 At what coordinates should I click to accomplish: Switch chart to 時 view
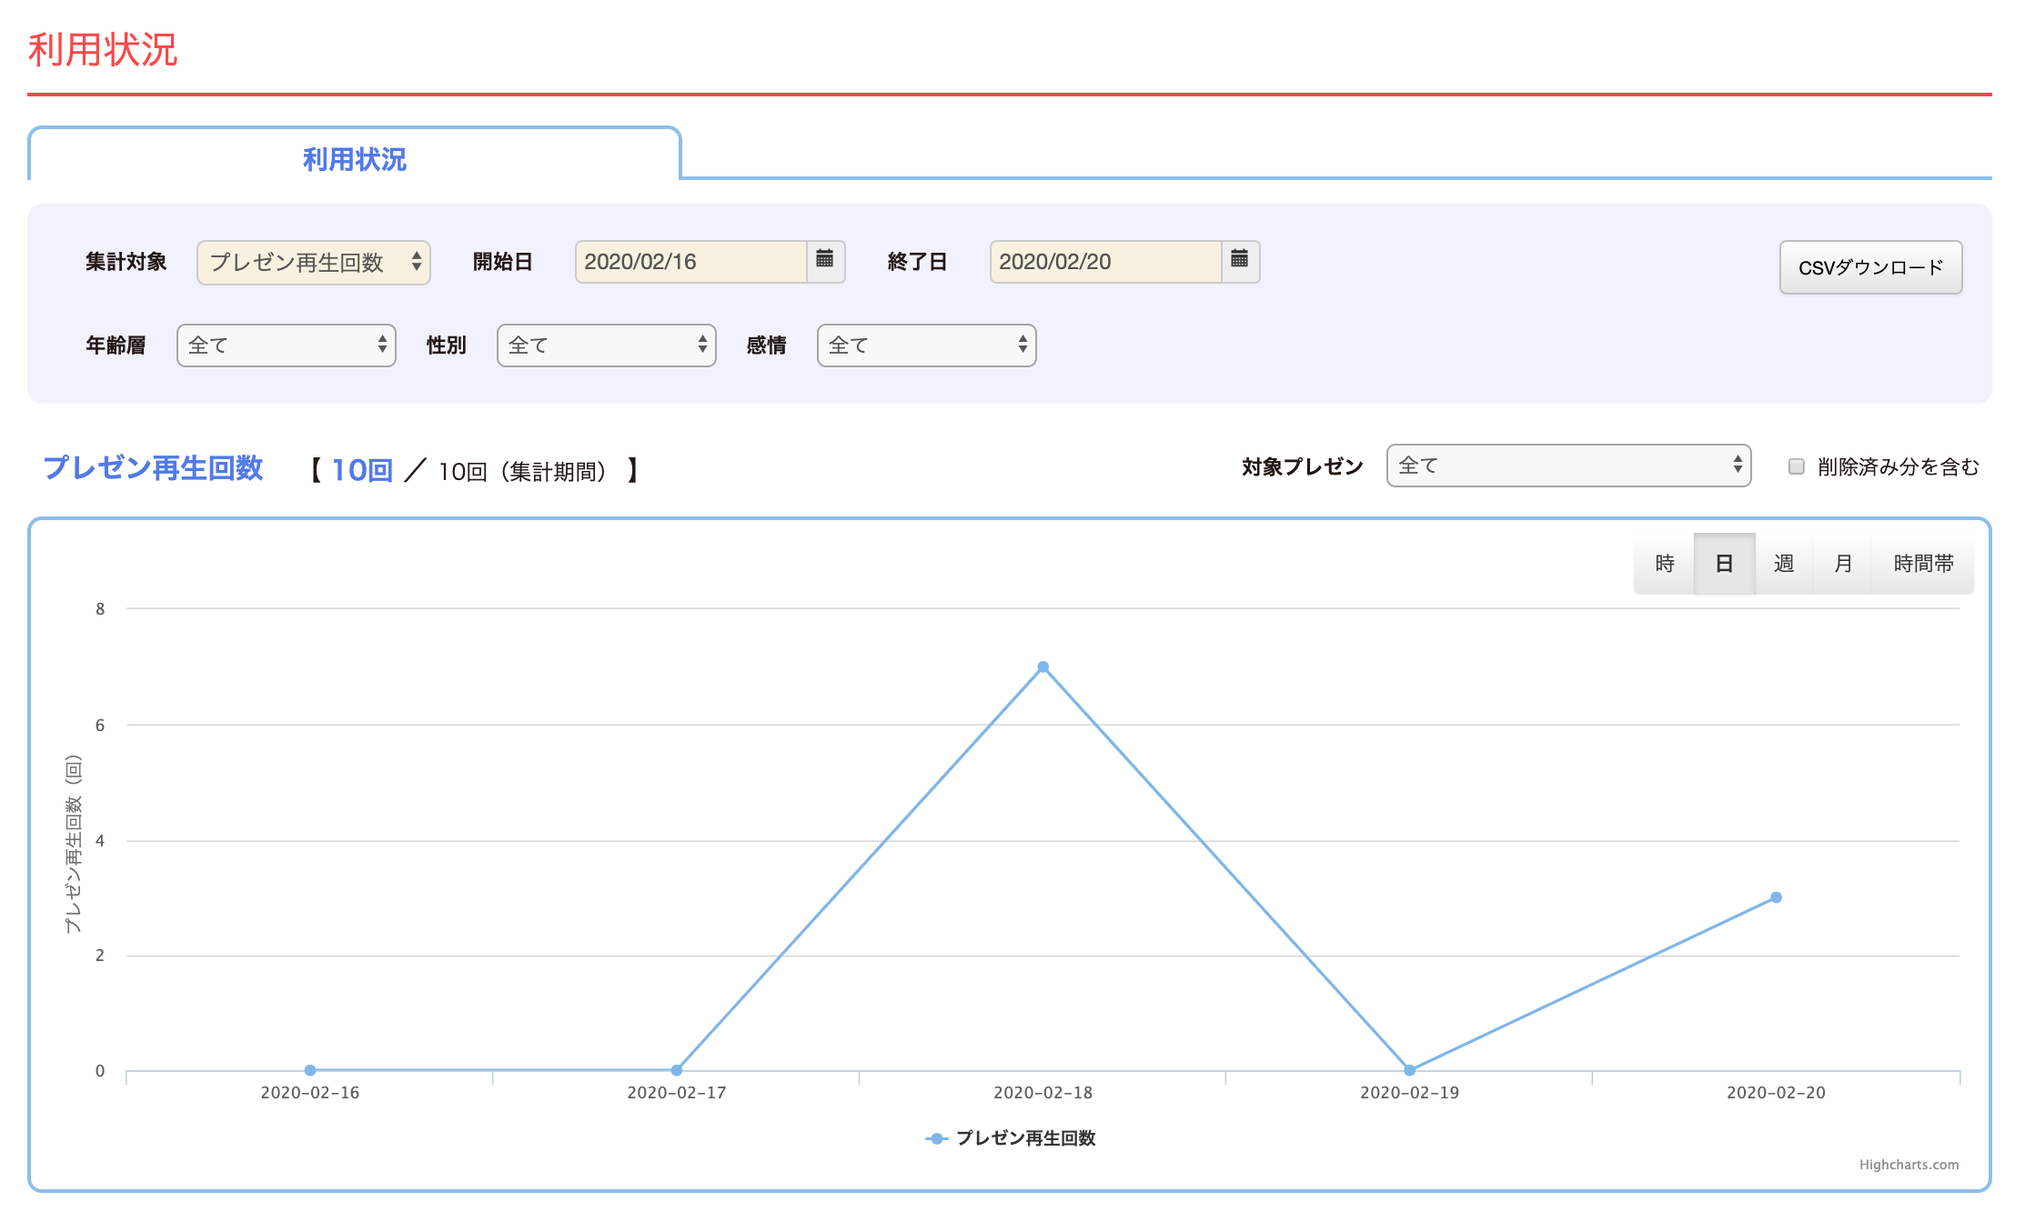point(1665,564)
